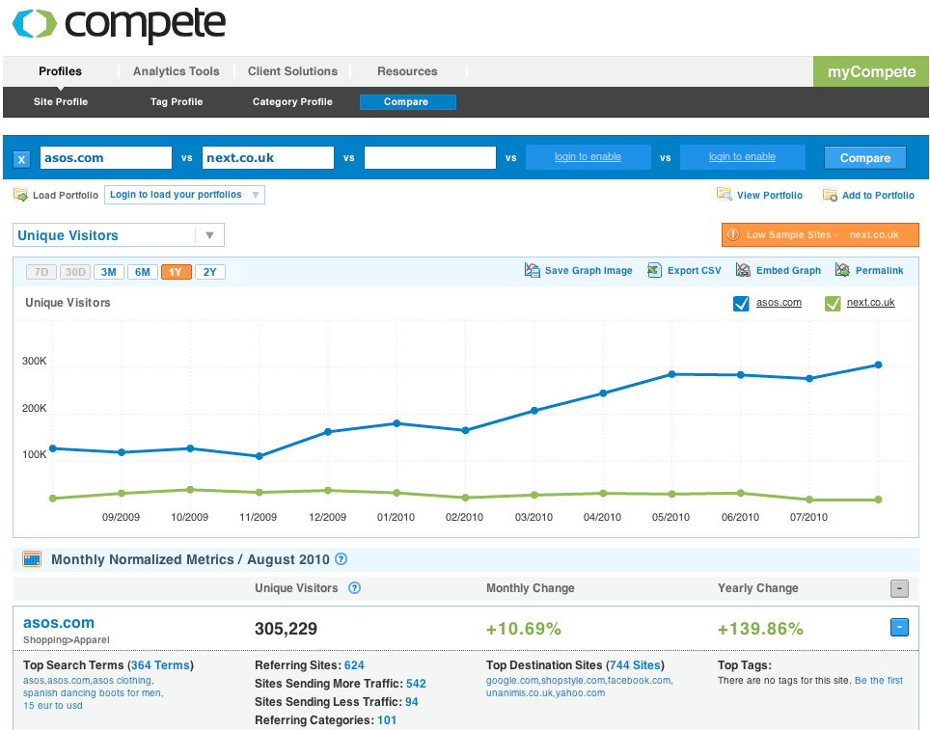Open Sites Sending Less Traffic 94 link
This screenshot has width=930, height=730.
tap(412, 702)
